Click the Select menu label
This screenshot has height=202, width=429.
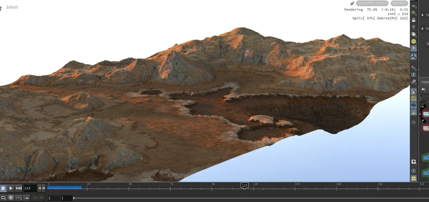[x=11, y=7]
